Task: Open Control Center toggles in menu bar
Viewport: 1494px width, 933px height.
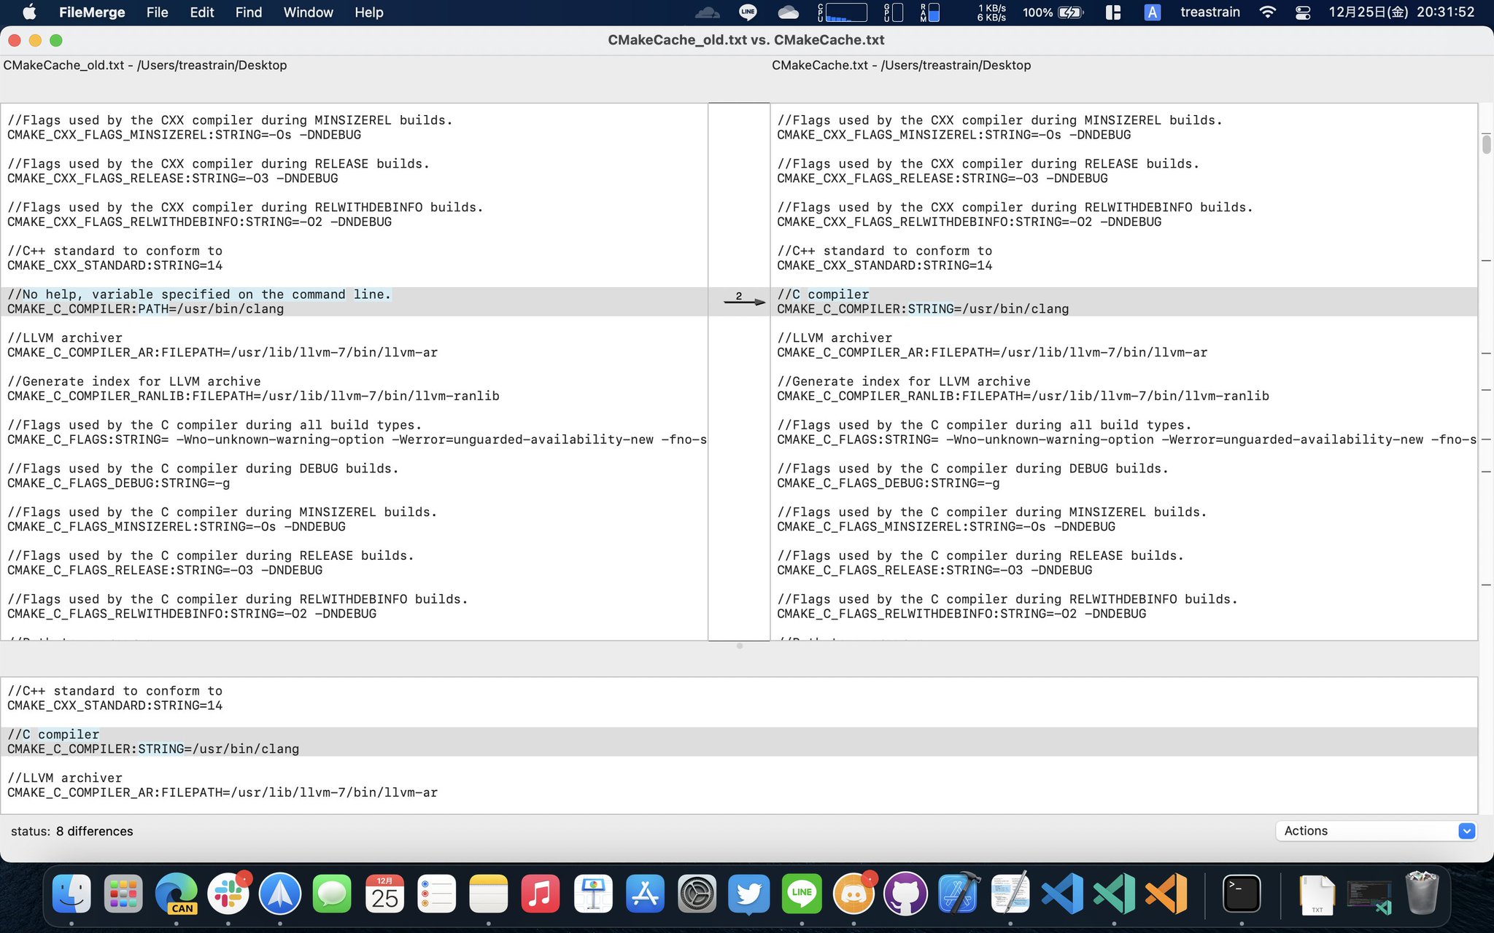Action: pyautogui.click(x=1303, y=12)
